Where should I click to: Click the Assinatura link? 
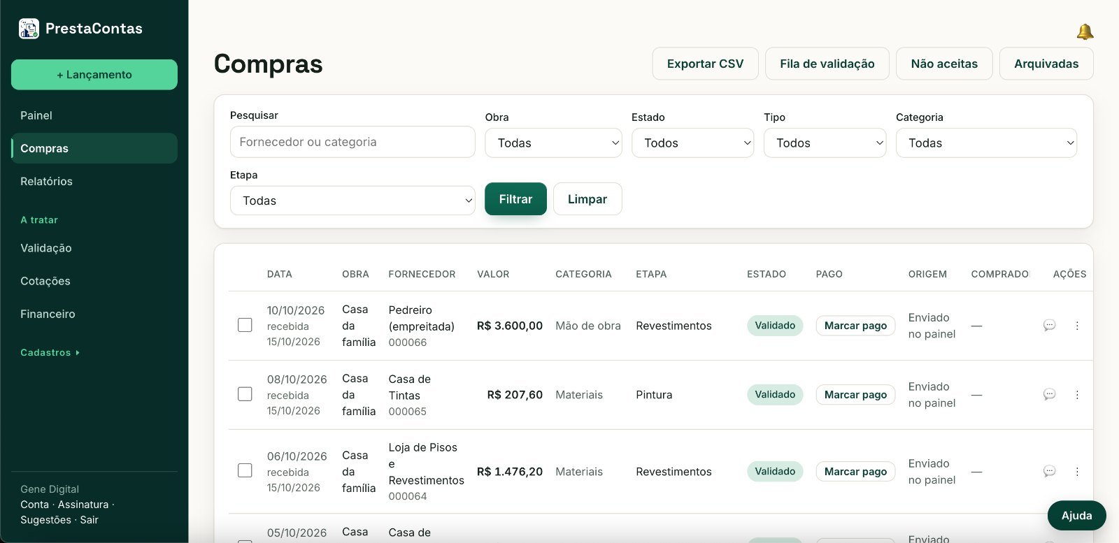[x=83, y=505]
